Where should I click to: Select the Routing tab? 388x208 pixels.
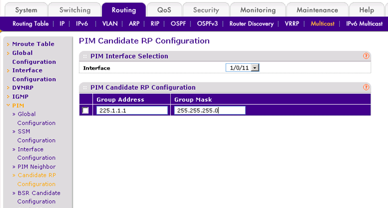(x=124, y=10)
